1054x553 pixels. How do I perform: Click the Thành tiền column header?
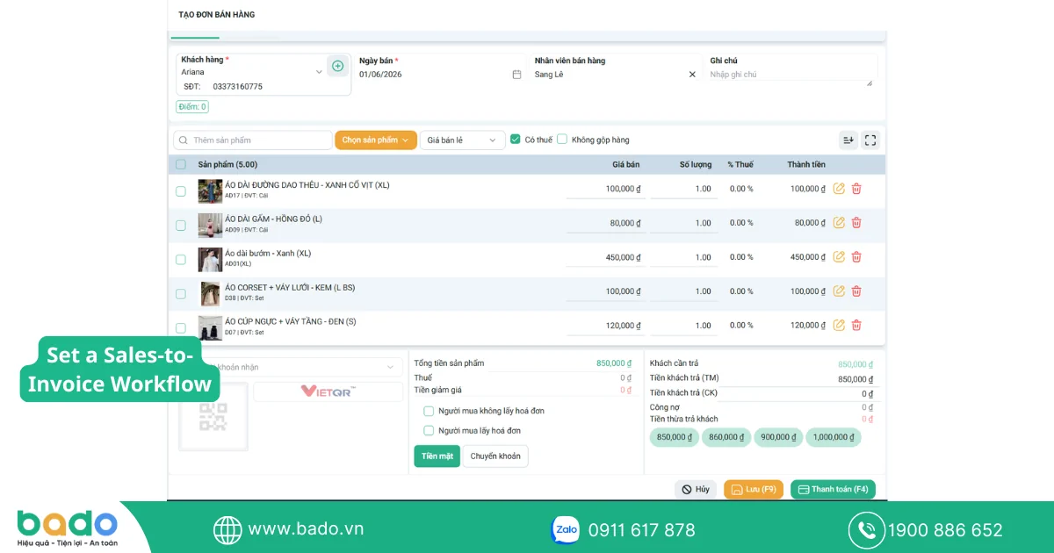click(806, 165)
